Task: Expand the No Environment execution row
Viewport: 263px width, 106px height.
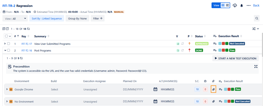Action: pyautogui.click(x=7, y=101)
